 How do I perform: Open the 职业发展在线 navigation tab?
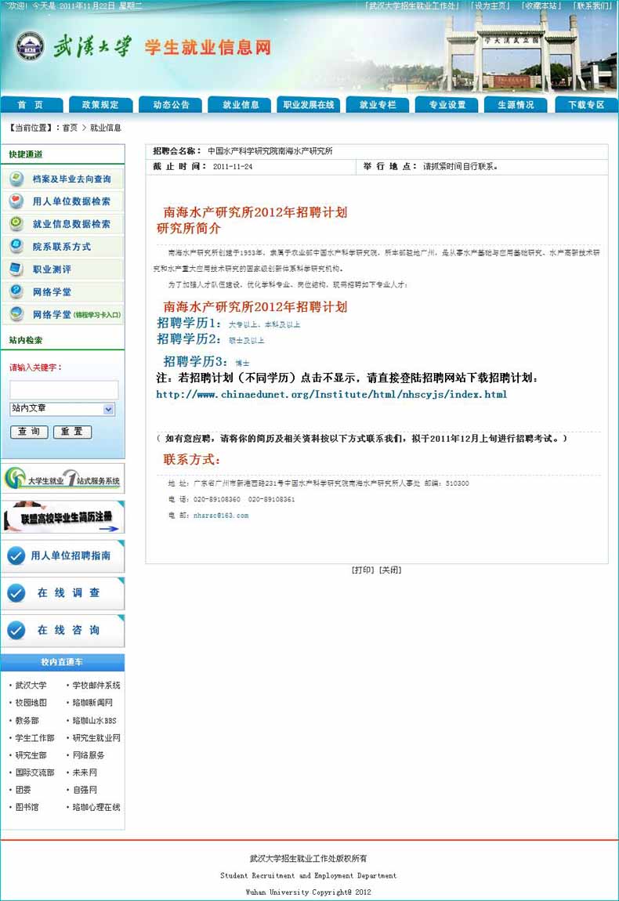pyautogui.click(x=309, y=104)
